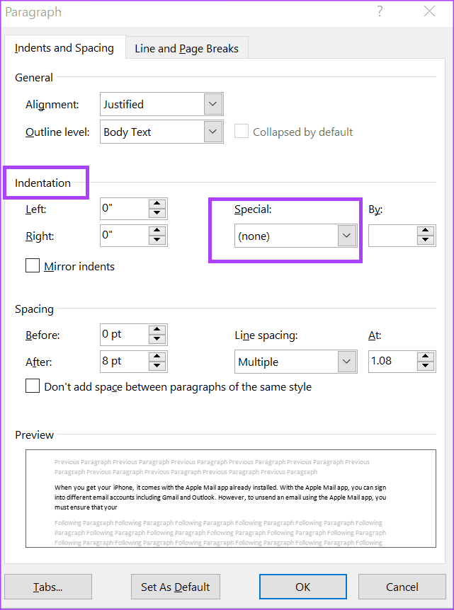Increase the By value with up arrow
Viewport: 454px width, 610px height.
[x=426, y=231]
